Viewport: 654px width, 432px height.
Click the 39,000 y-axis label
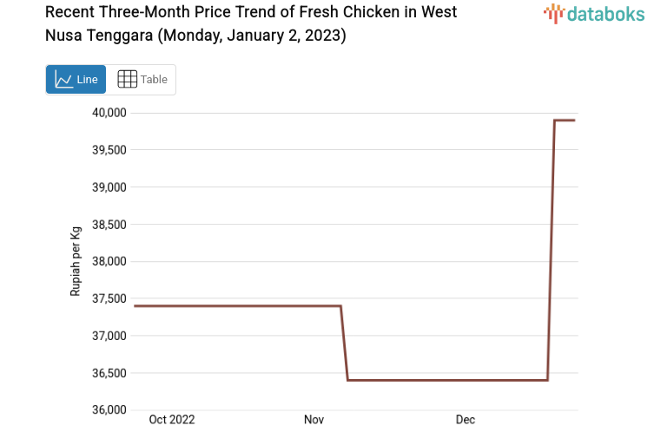(x=109, y=187)
